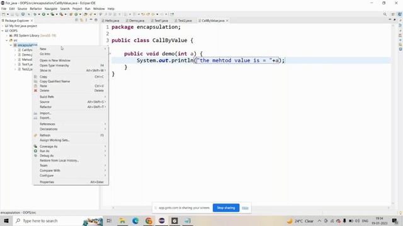Click the Copy icon in context menu
Viewport: 403px width, 226px height.
pyautogui.click(x=35, y=77)
